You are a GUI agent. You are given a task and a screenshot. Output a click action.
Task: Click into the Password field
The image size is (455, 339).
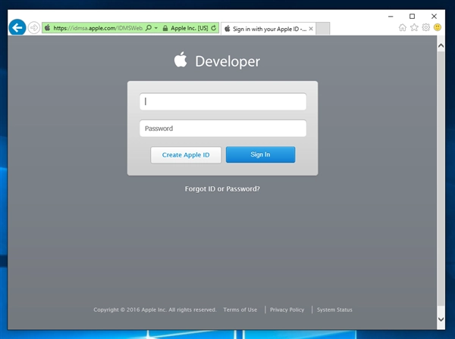click(223, 128)
